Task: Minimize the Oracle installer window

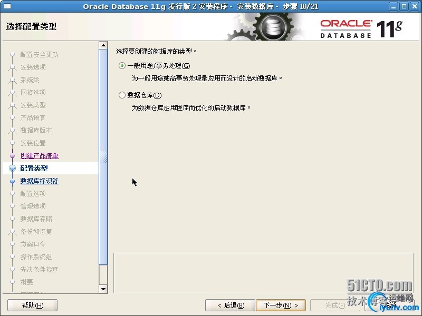Action: pyautogui.click(x=394, y=6)
